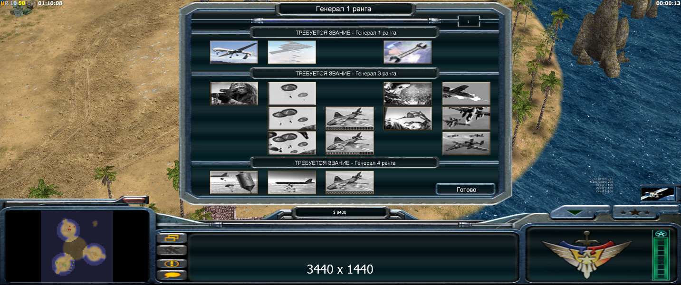Click the header ТРЕБУЕТСЯ ЗВАНИЕ - Генерал 1 ранга
681x285 pixels.
(x=345, y=33)
